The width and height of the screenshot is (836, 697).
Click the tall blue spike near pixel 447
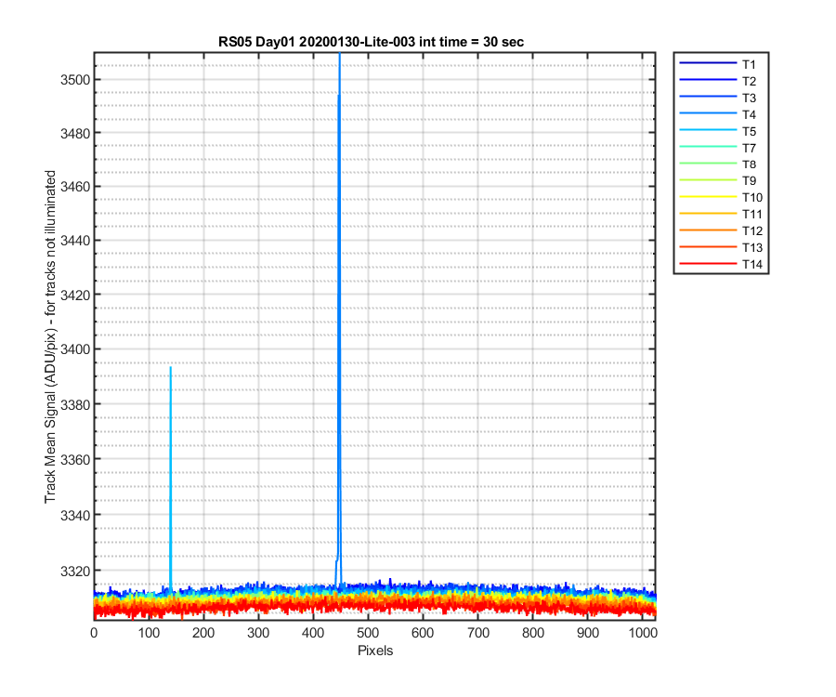tap(339, 320)
